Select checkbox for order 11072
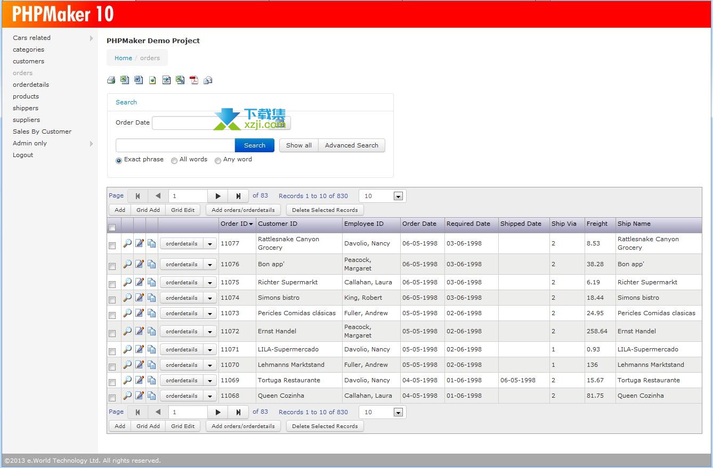The width and height of the screenshot is (713, 468). (x=112, y=333)
